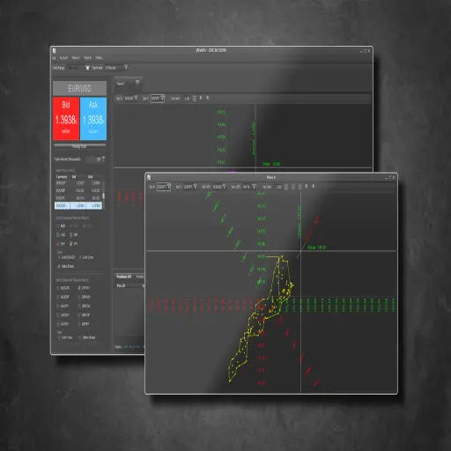Viewport: 451px width, 451px height.
Task: Click the red Bid sell tile
Action: (x=66, y=119)
